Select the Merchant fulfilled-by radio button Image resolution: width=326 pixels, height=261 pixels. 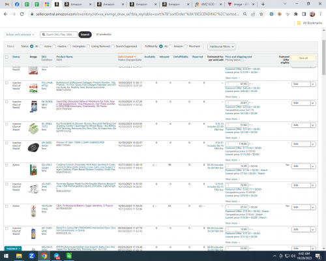pos(186,46)
